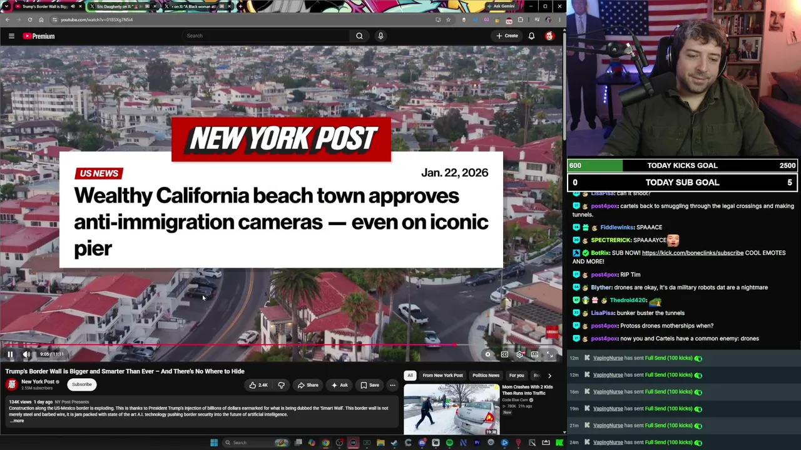801x450 pixels.
Task: Open the VapingNurse link in the 16m row
Action: (x=608, y=392)
